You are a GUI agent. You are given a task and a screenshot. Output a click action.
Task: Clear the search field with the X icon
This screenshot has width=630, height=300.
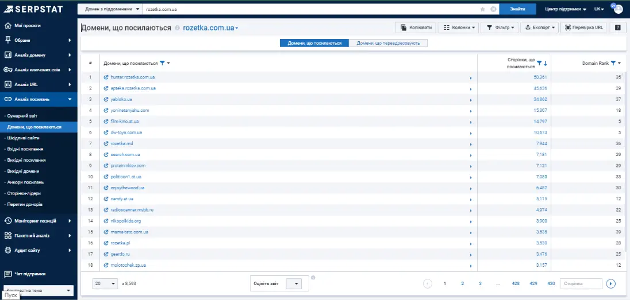pos(493,9)
